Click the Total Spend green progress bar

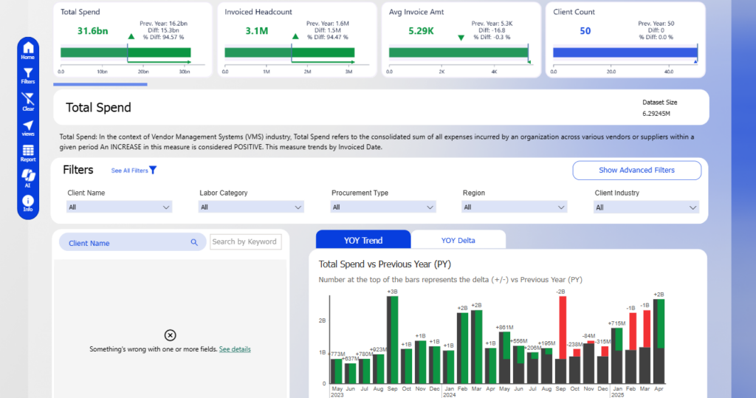pos(125,52)
